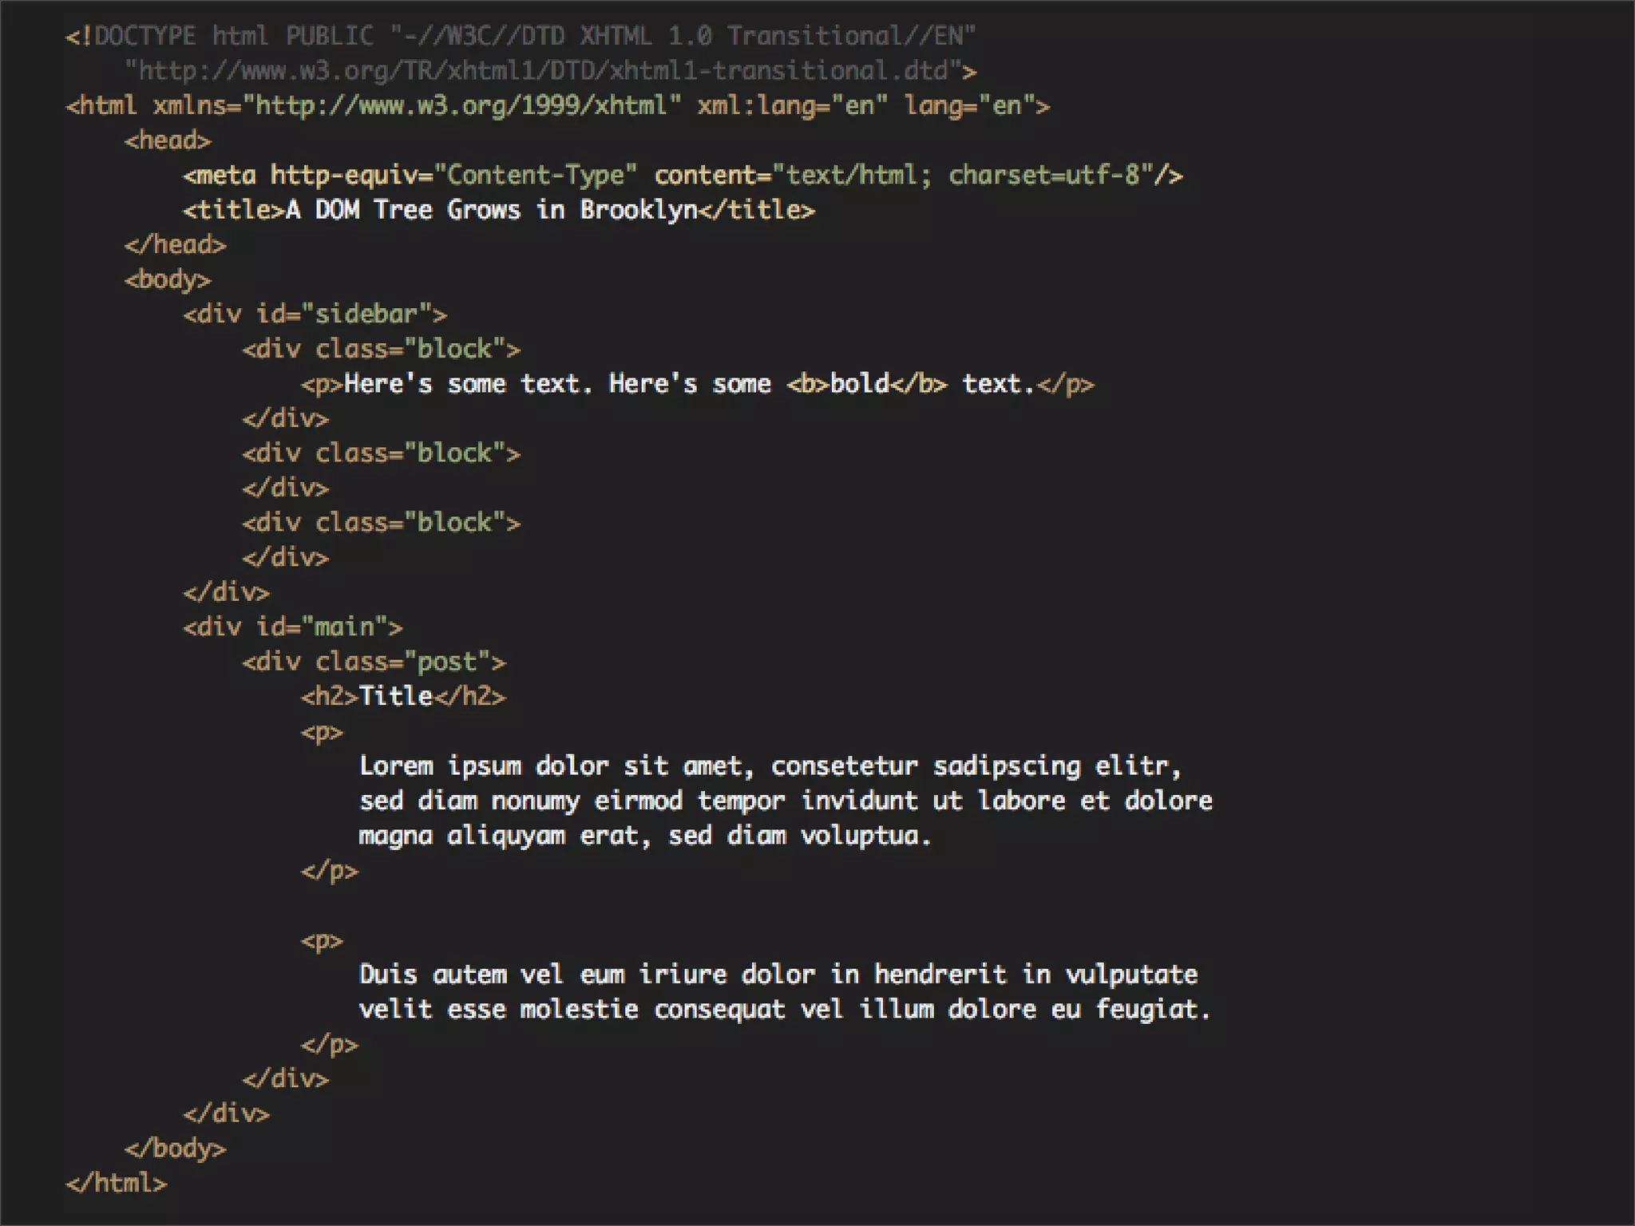The image size is (1635, 1226).
Task: Click the 'Duis autem vel eum iriure' line
Action: [x=778, y=975]
